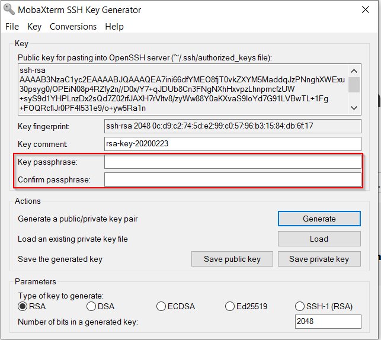Click Save private key

[x=319, y=259]
